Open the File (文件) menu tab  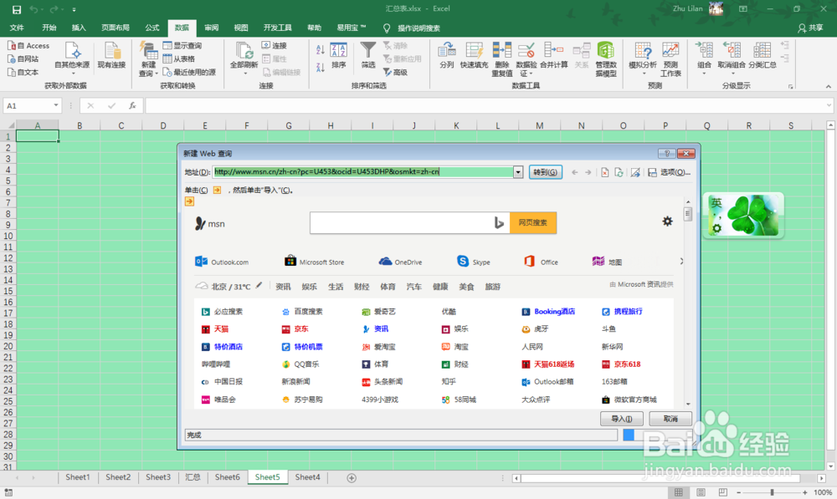[17, 28]
